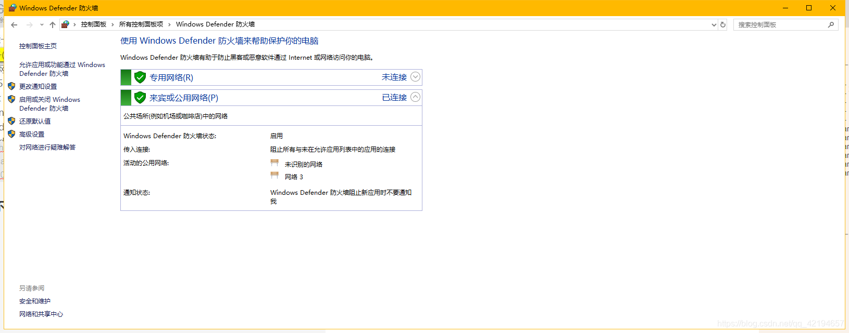Open the recent locations dropdown arrow
Screen dimensions: 849x333
[42, 24]
